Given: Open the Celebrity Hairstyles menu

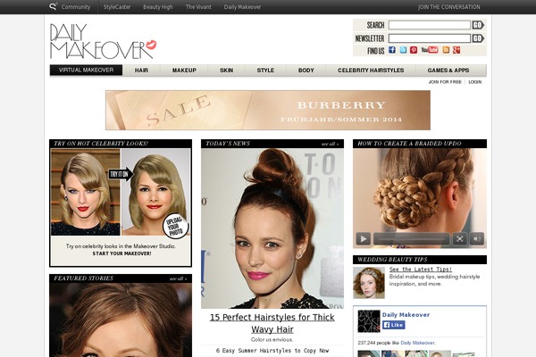Looking at the screenshot, I should (371, 70).
